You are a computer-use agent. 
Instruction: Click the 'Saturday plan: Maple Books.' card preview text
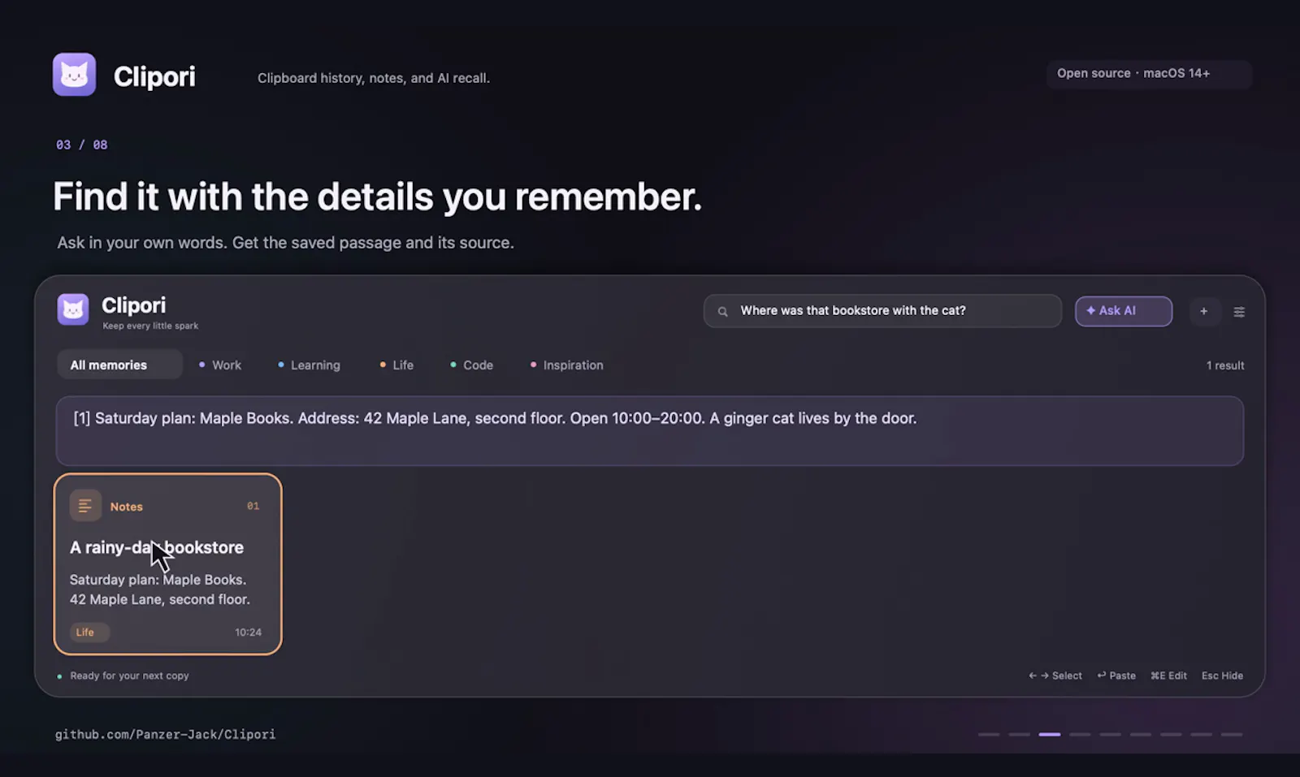click(x=158, y=580)
